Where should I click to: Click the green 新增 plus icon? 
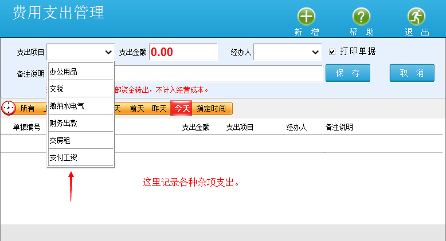tap(307, 17)
